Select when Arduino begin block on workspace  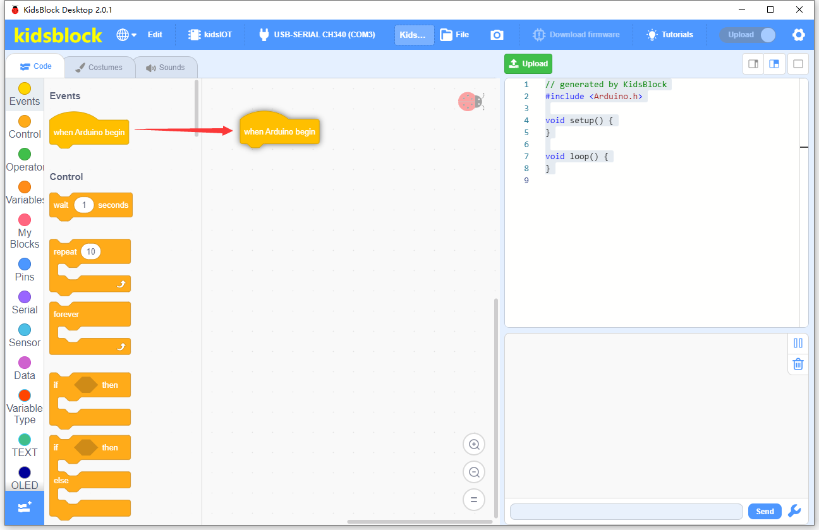pos(279,130)
